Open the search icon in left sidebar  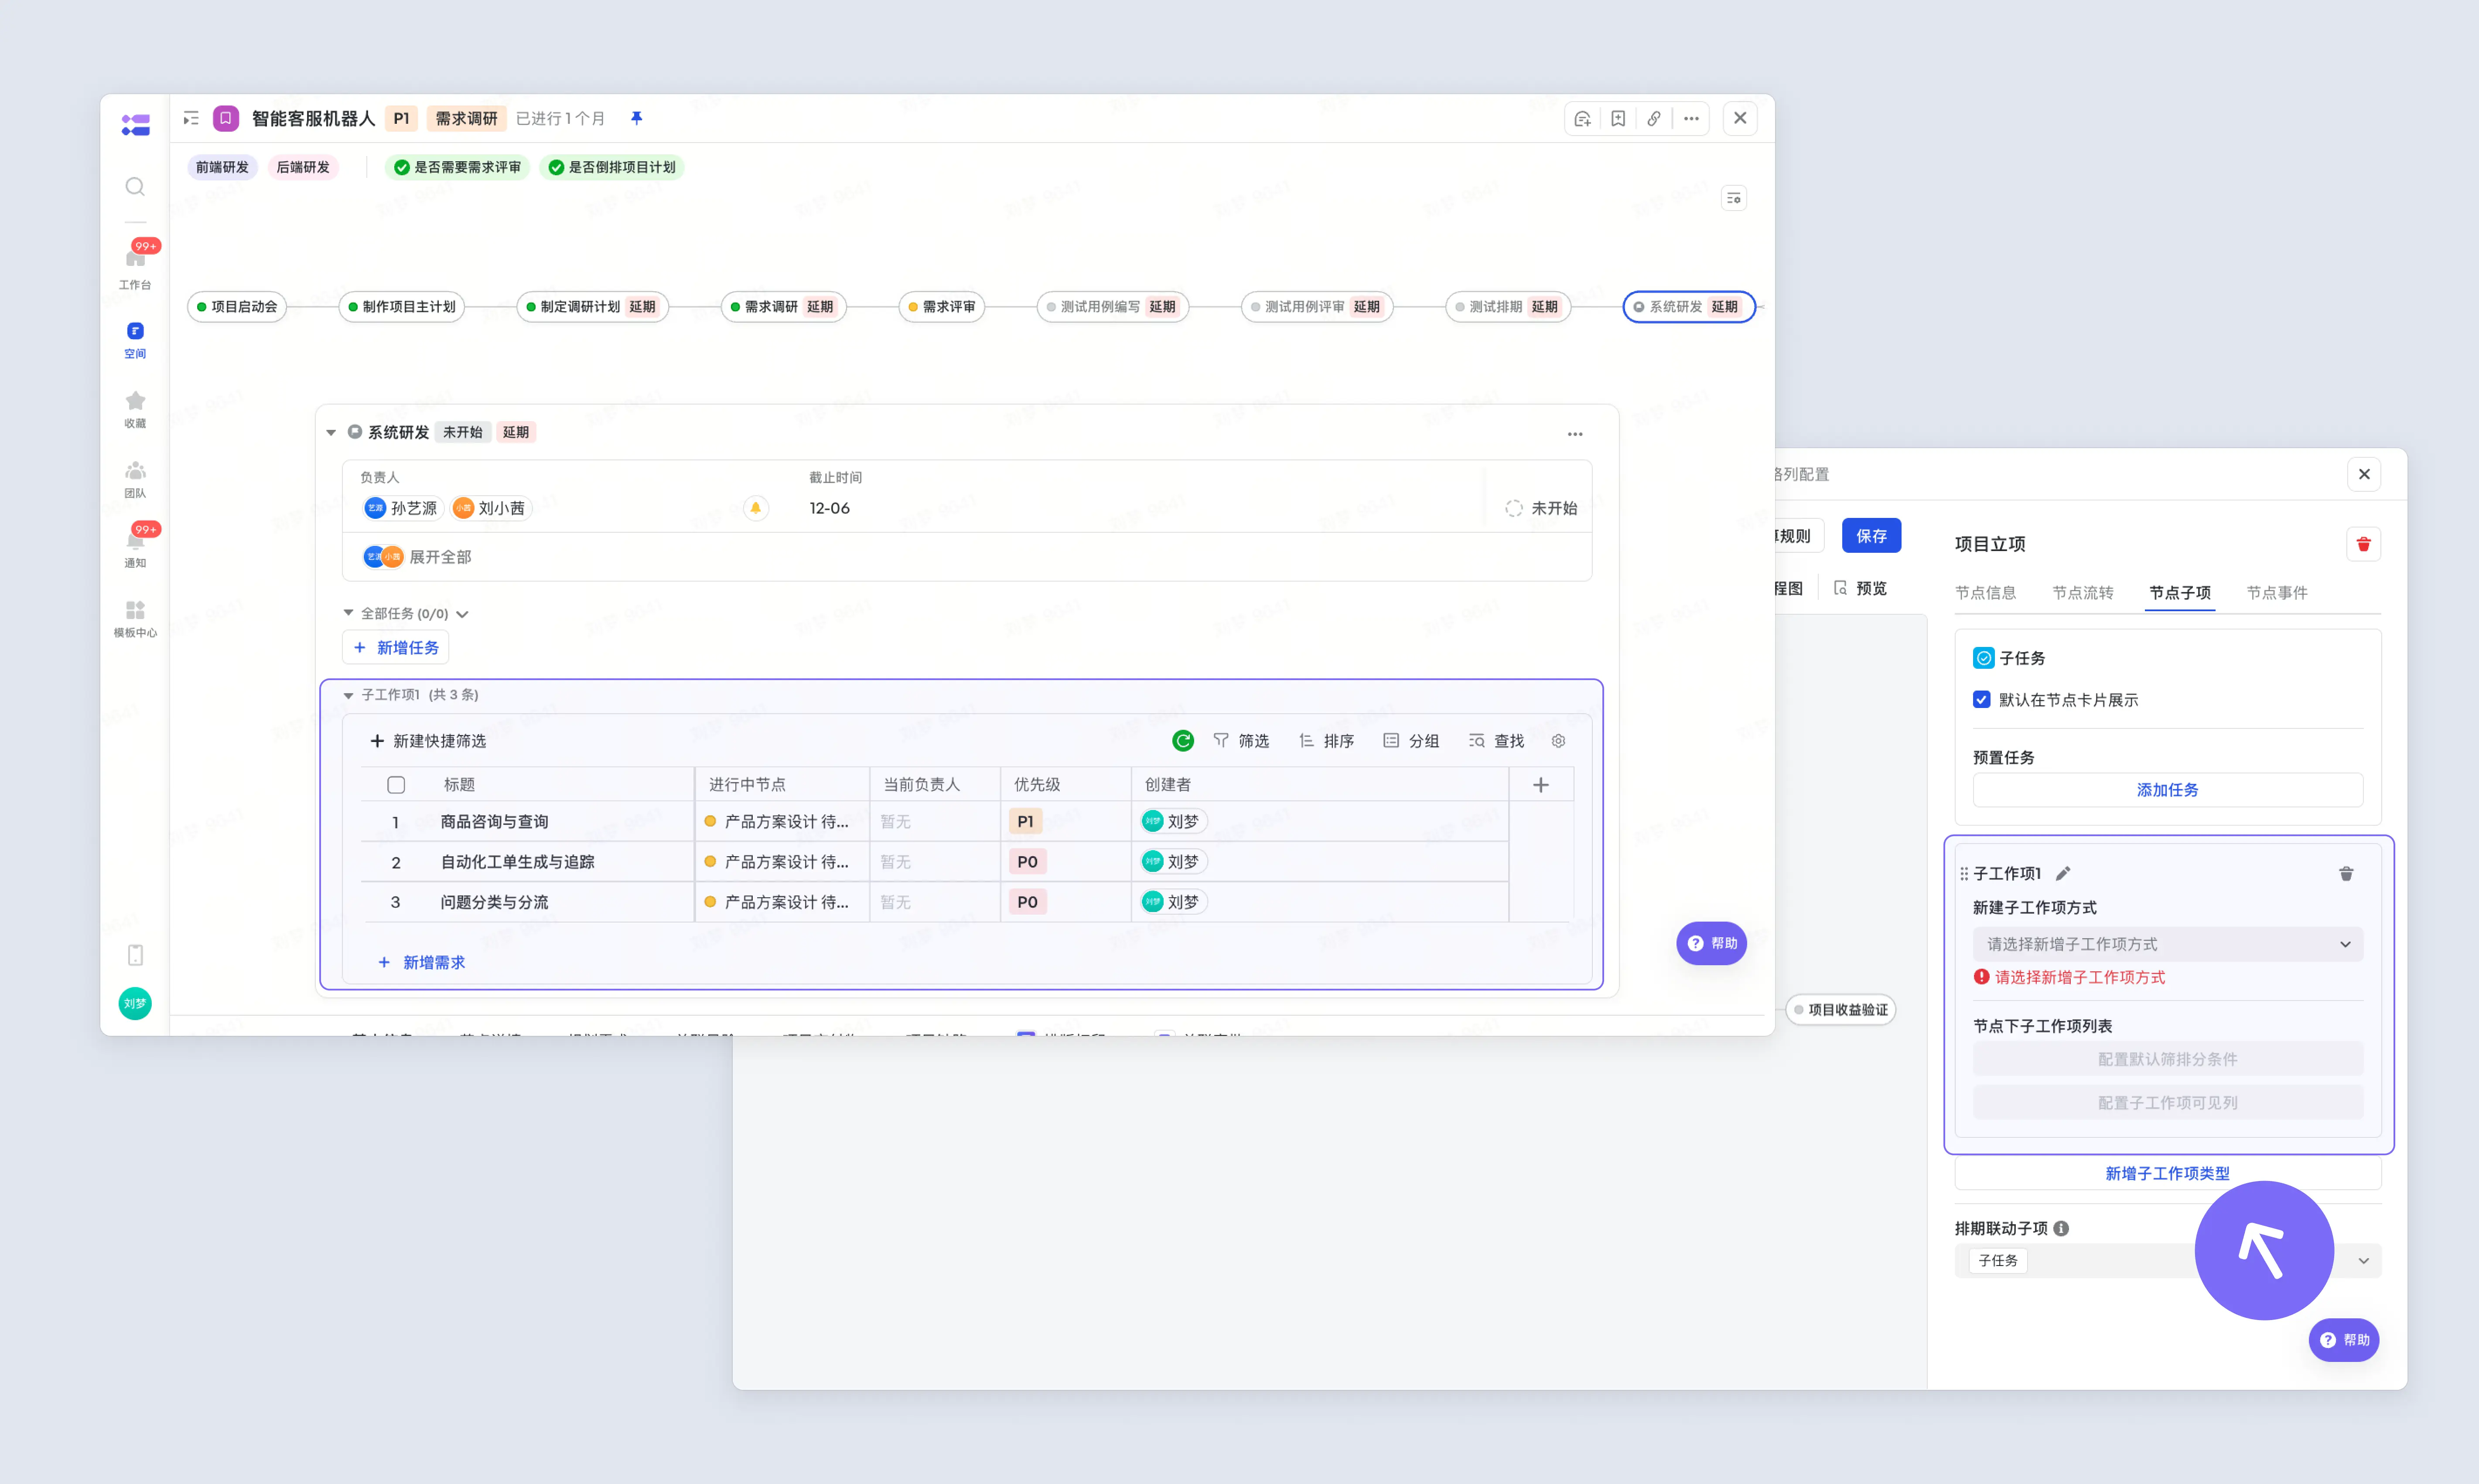(x=135, y=187)
